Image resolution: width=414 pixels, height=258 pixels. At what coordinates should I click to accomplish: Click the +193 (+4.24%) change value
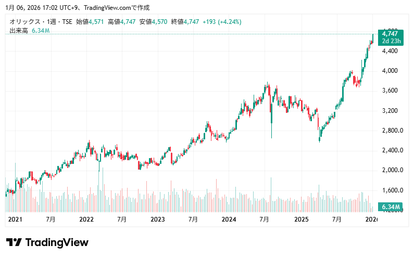coord(221,22)
